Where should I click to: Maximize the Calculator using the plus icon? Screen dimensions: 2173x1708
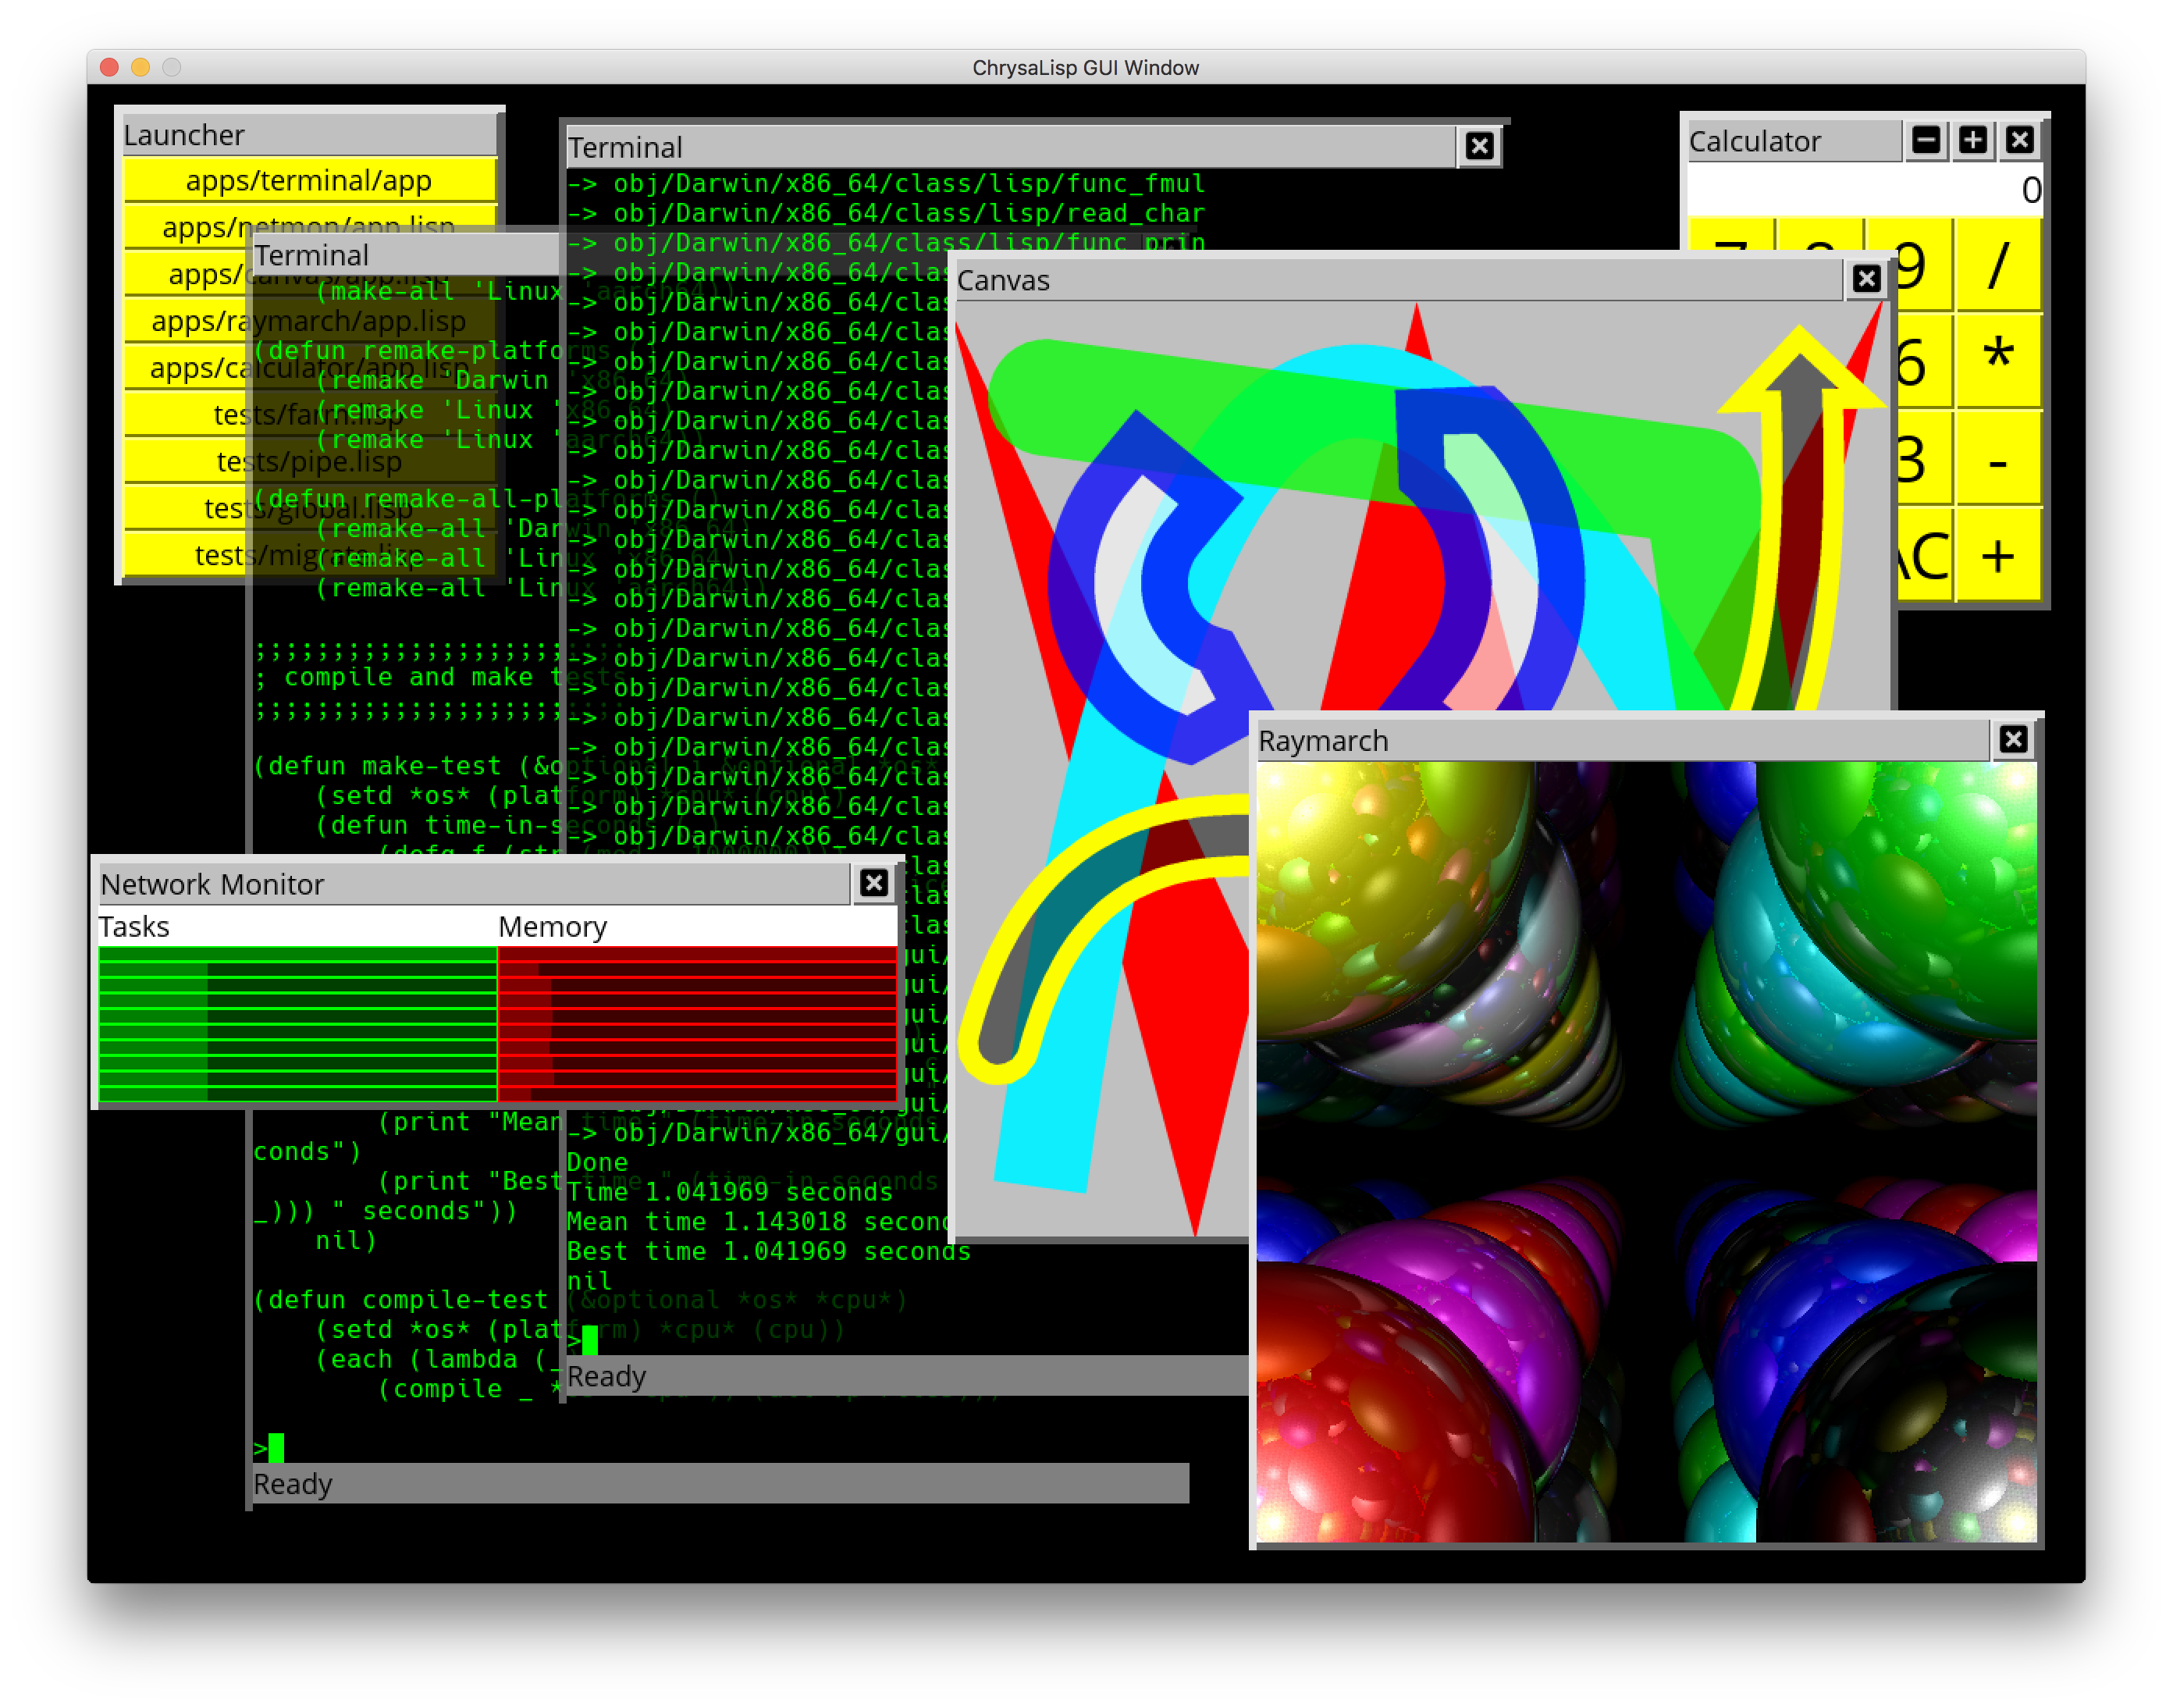tap(1972, 140)
